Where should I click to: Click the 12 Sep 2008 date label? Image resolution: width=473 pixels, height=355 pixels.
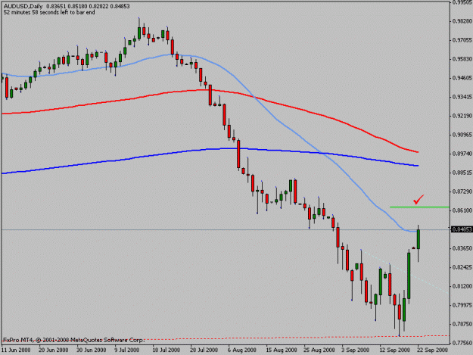click(x=395, y=350)
